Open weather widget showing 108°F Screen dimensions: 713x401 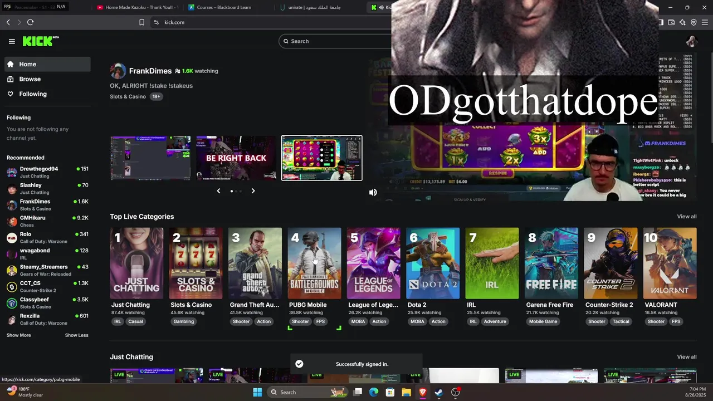(x=25, y=392)
